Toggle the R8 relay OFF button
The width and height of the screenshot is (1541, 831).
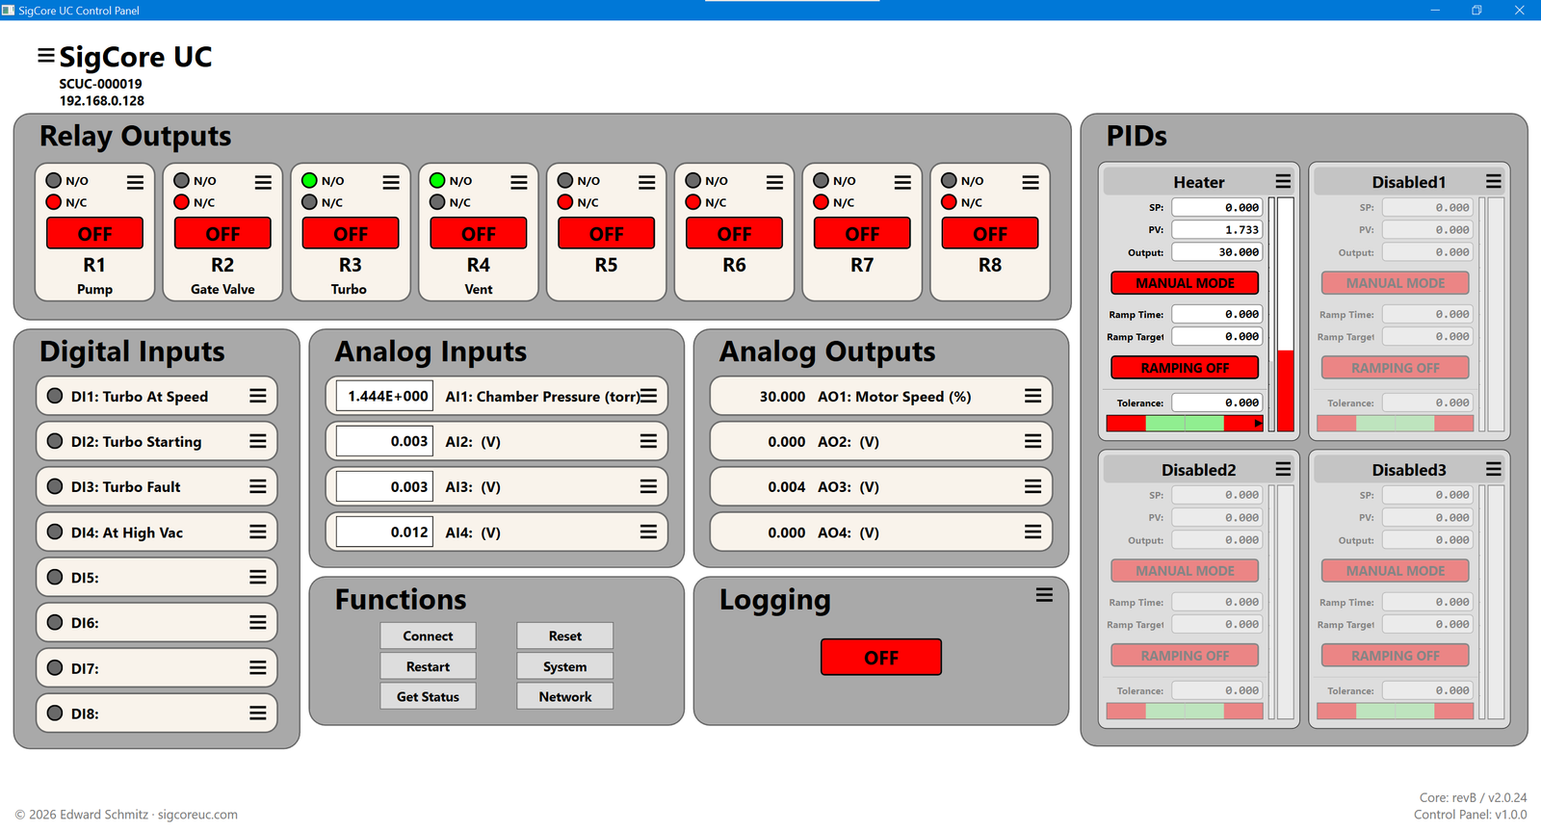pyautogui.click(x=990, y=234)
